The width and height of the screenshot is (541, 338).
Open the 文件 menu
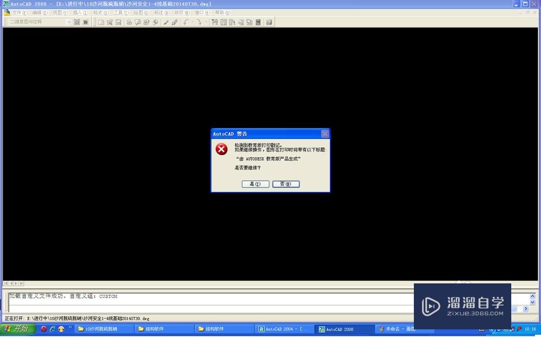17,12
